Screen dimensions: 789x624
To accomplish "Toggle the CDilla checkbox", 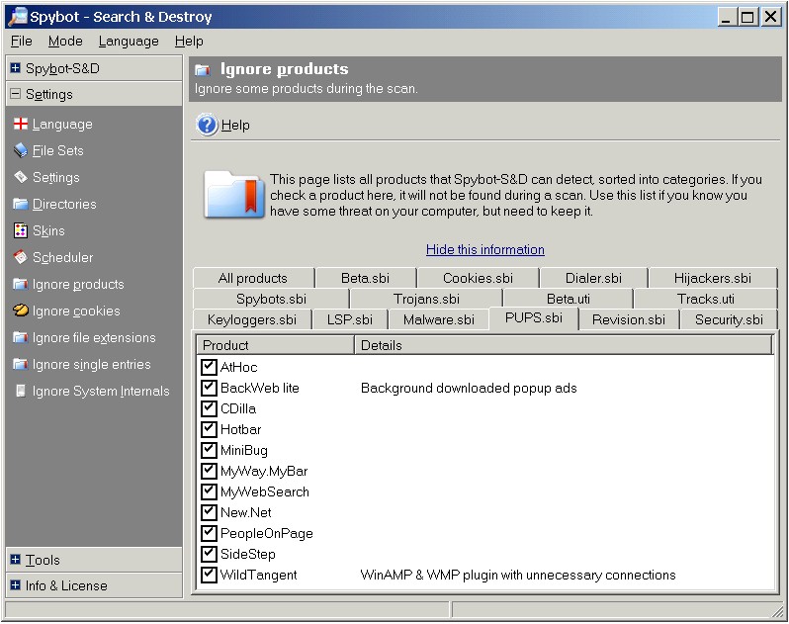I will [x=209, y=408].
